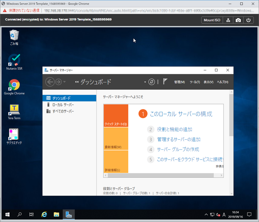
Task: Click the network icon next to Mount ISO
Action: point(228,20)
